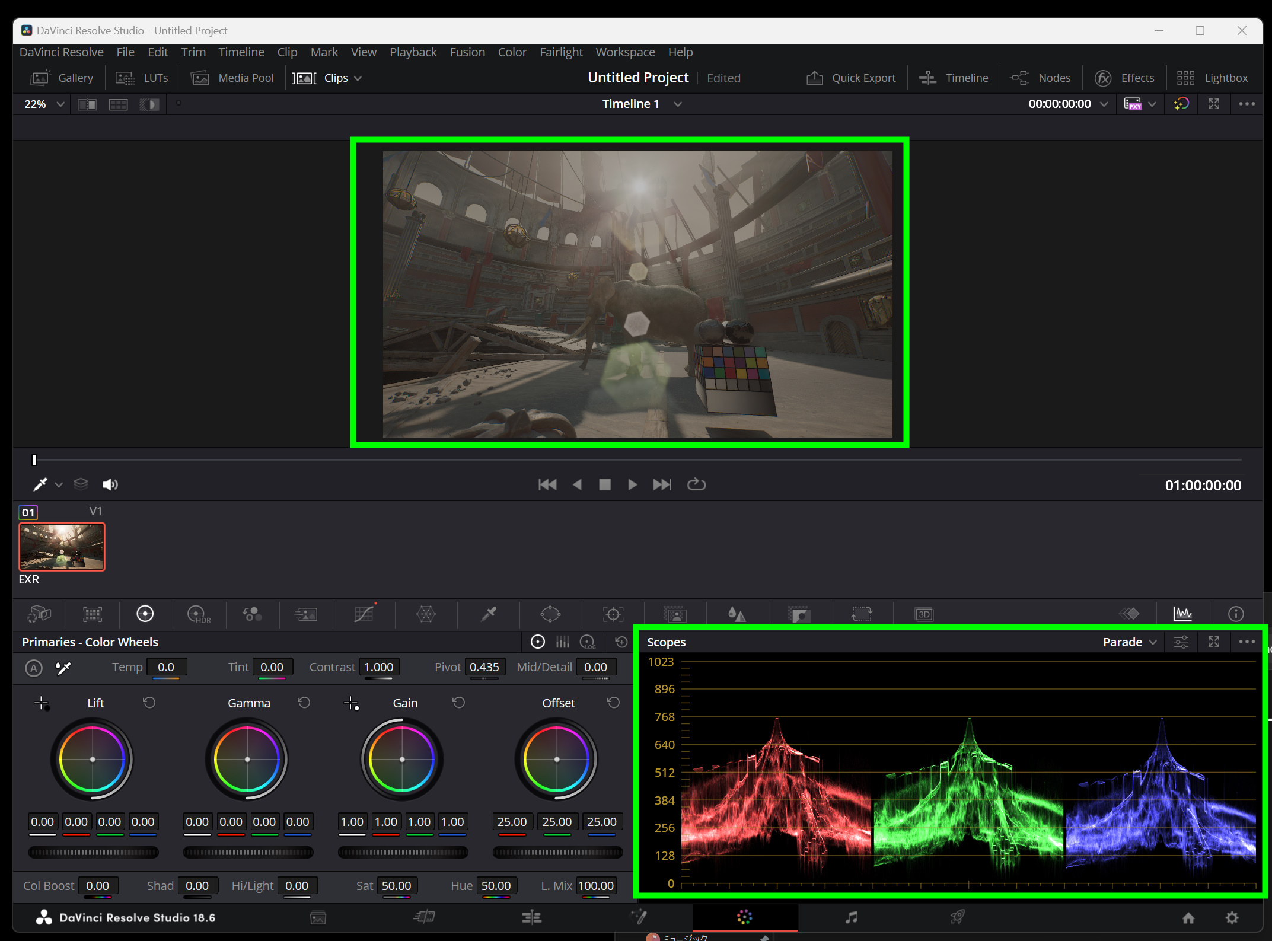
Task: Select the EXR clip thumbnail 01
Action: coord(62,547)
